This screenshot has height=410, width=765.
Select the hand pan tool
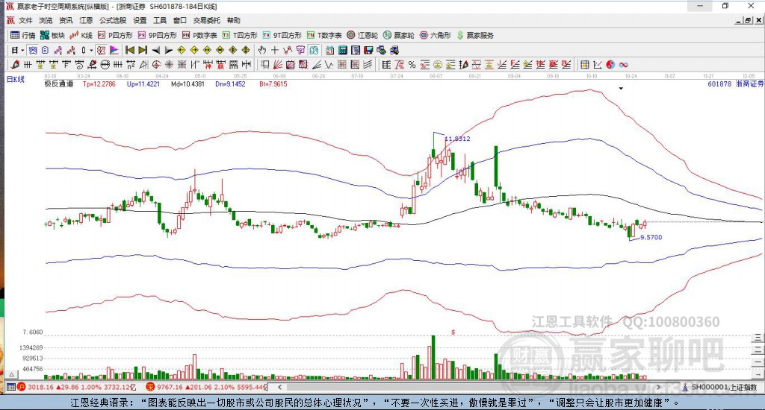tap(262, 50)
